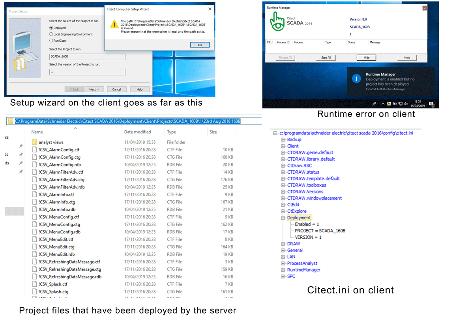Select the Deployed radio button
Screen dimensions: 457x323
click(51, 28)
